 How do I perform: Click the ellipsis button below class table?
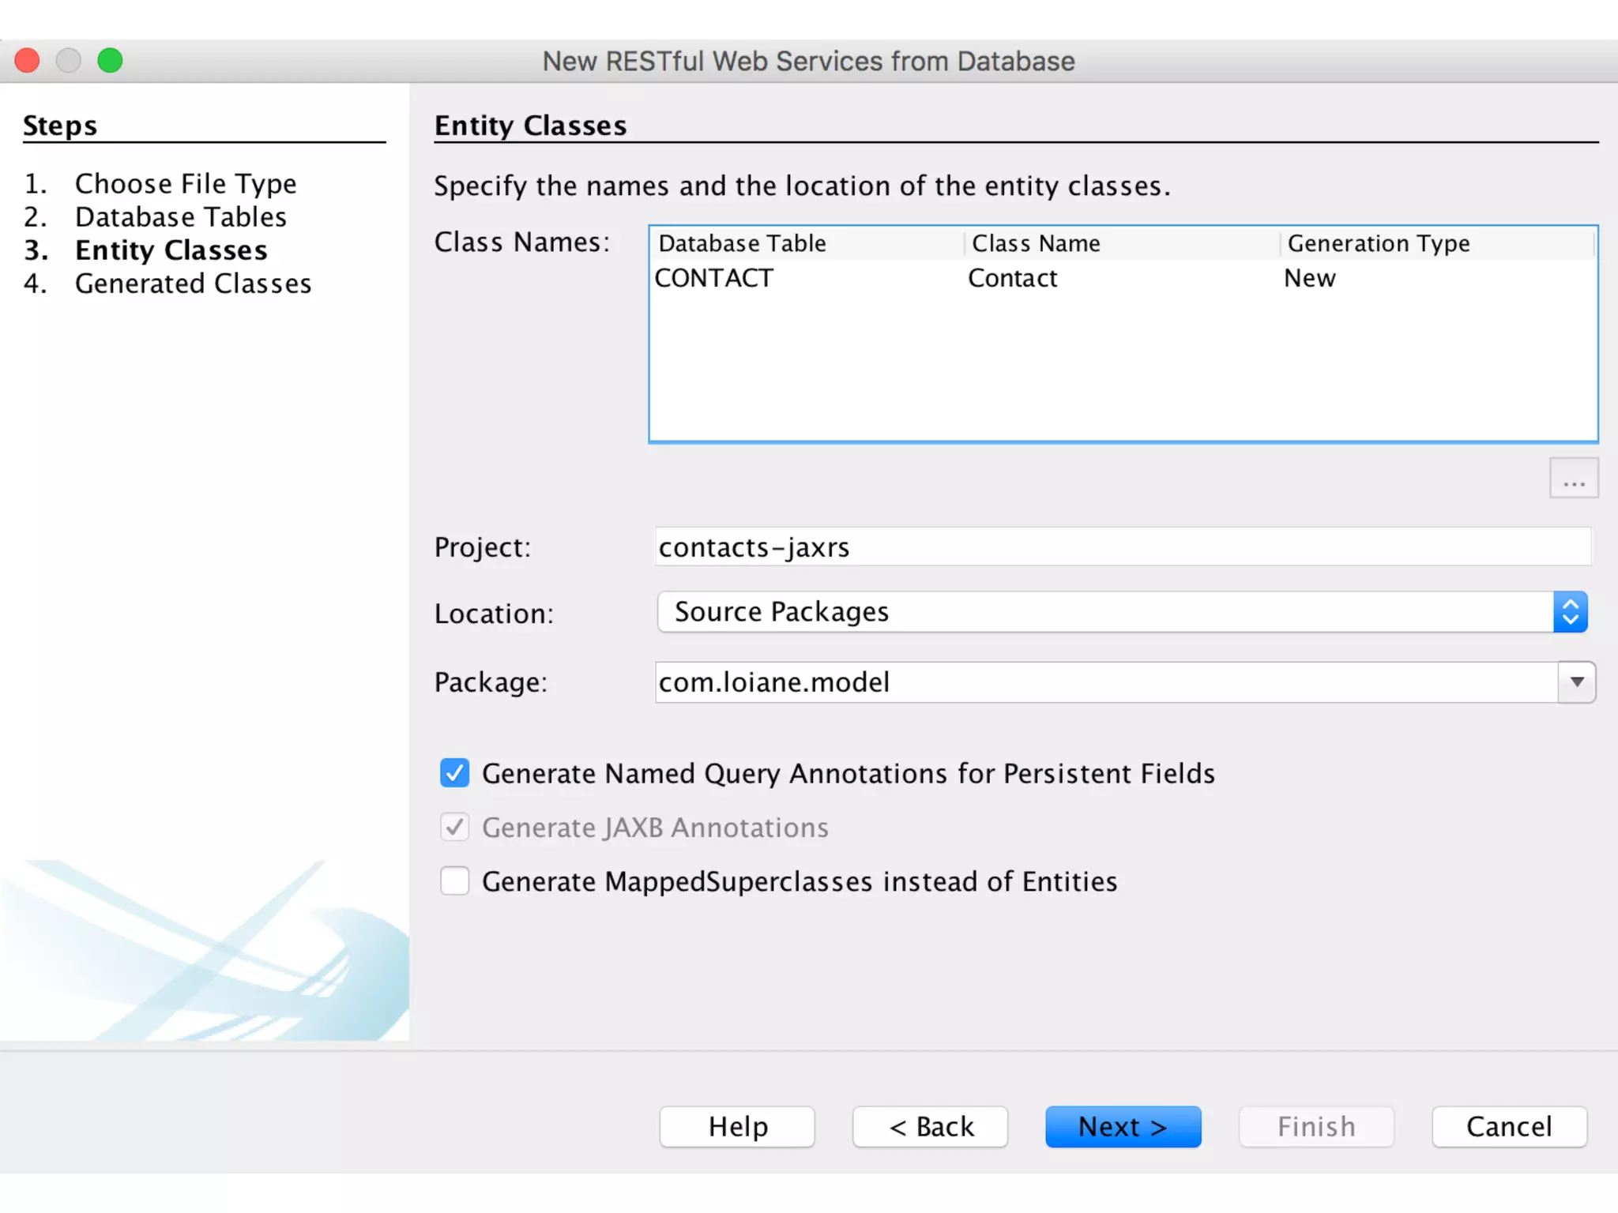[x=1573, y=479]
